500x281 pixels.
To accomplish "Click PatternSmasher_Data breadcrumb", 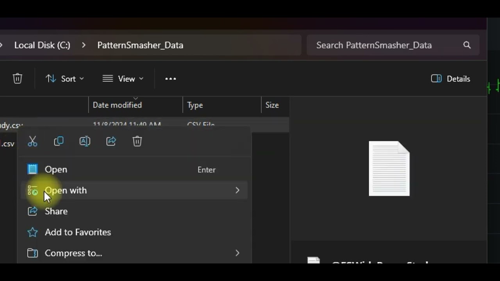I will coord(140,45).
